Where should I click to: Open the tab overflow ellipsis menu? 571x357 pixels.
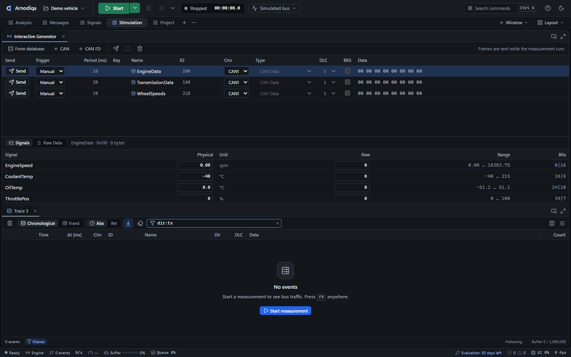(x=194, y=23)
